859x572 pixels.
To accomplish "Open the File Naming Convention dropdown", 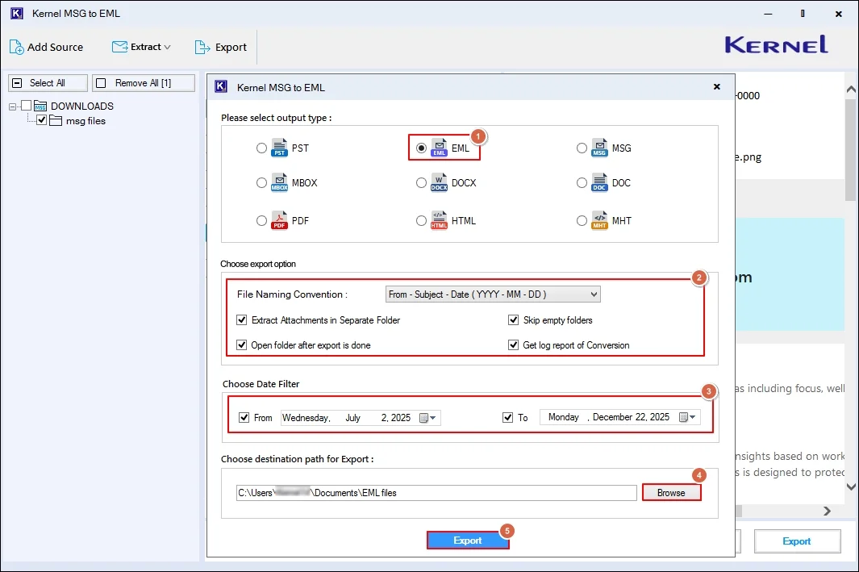I will (x=492, y=294).
